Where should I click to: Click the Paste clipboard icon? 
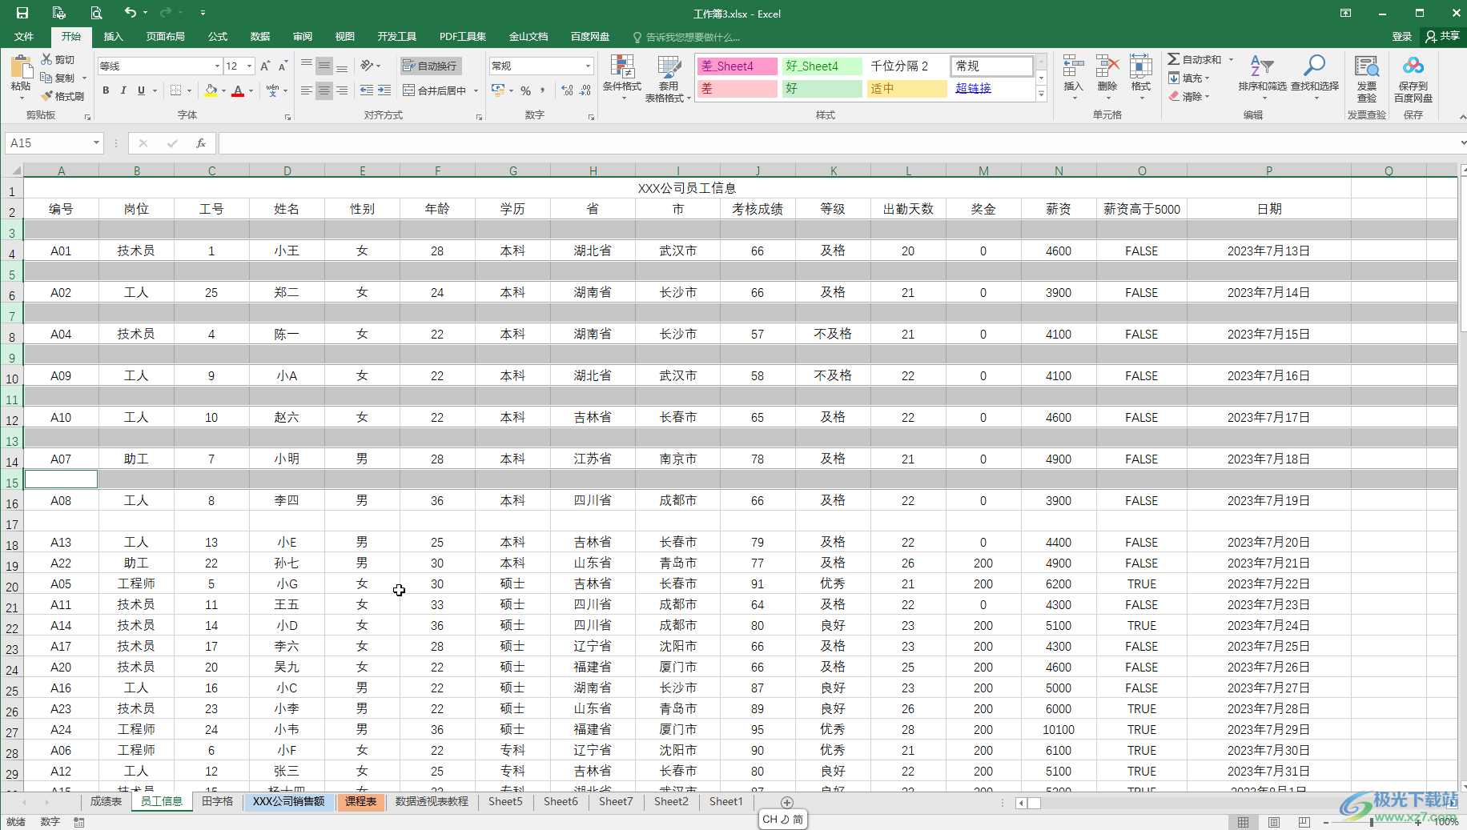click(21, 68)
